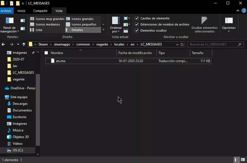Image resolution: width=247 pixels, height=163 pixels.
Task: Open the add columns dropdown icon
Action: tap(127, 24)
